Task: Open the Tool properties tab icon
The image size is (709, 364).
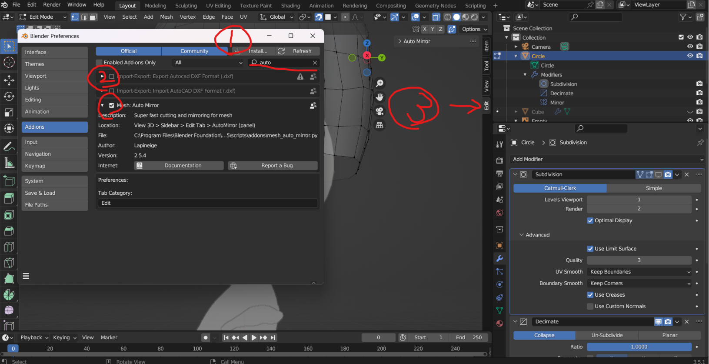Action: pyautogui.click(x=499, y=144)
